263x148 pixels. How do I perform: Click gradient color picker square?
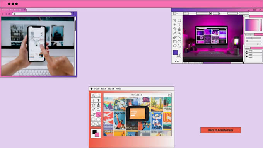[x=252, y=25]
